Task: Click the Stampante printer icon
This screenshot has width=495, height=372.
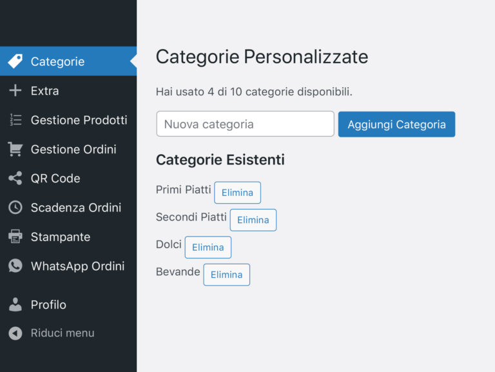Action: click(15, 237)
